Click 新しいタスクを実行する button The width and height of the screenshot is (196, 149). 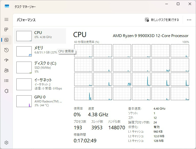[162, 20]
